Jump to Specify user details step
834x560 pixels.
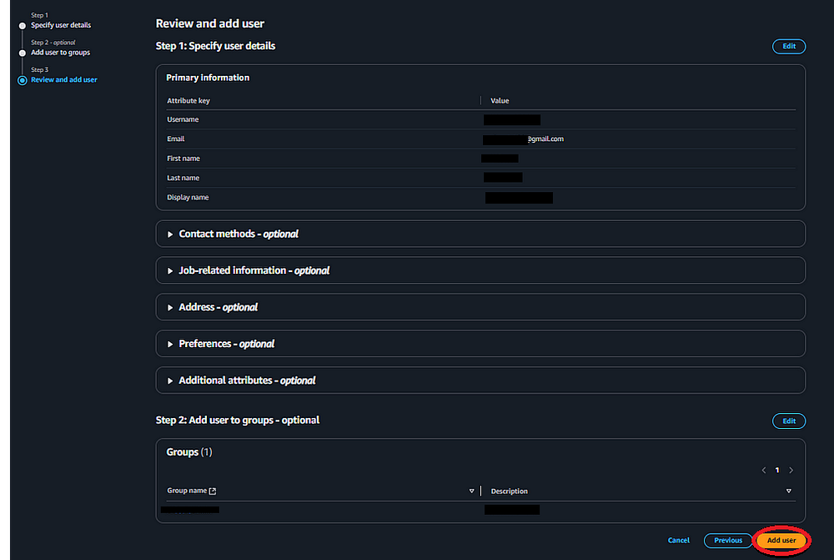pyautogui.click(x=61, y=25)
